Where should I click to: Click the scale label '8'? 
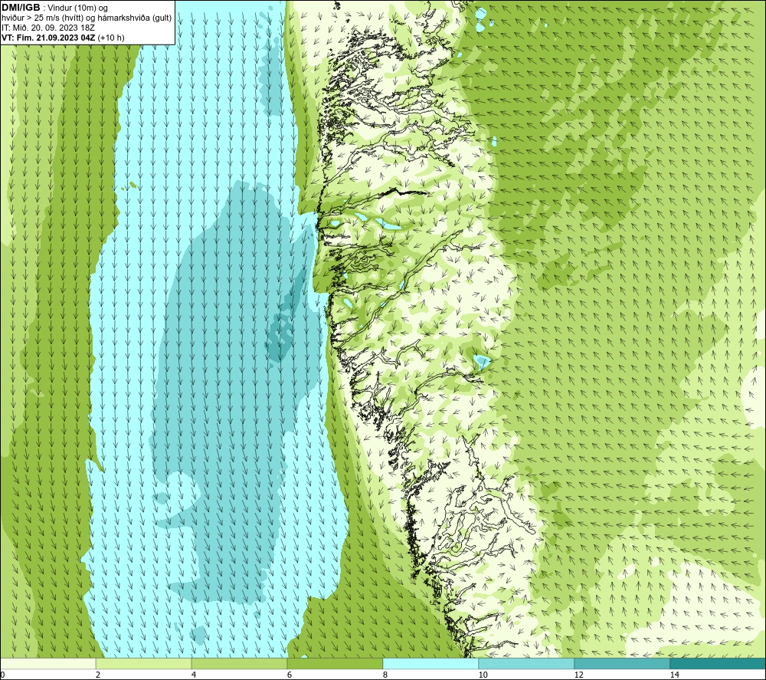[385, 675]
